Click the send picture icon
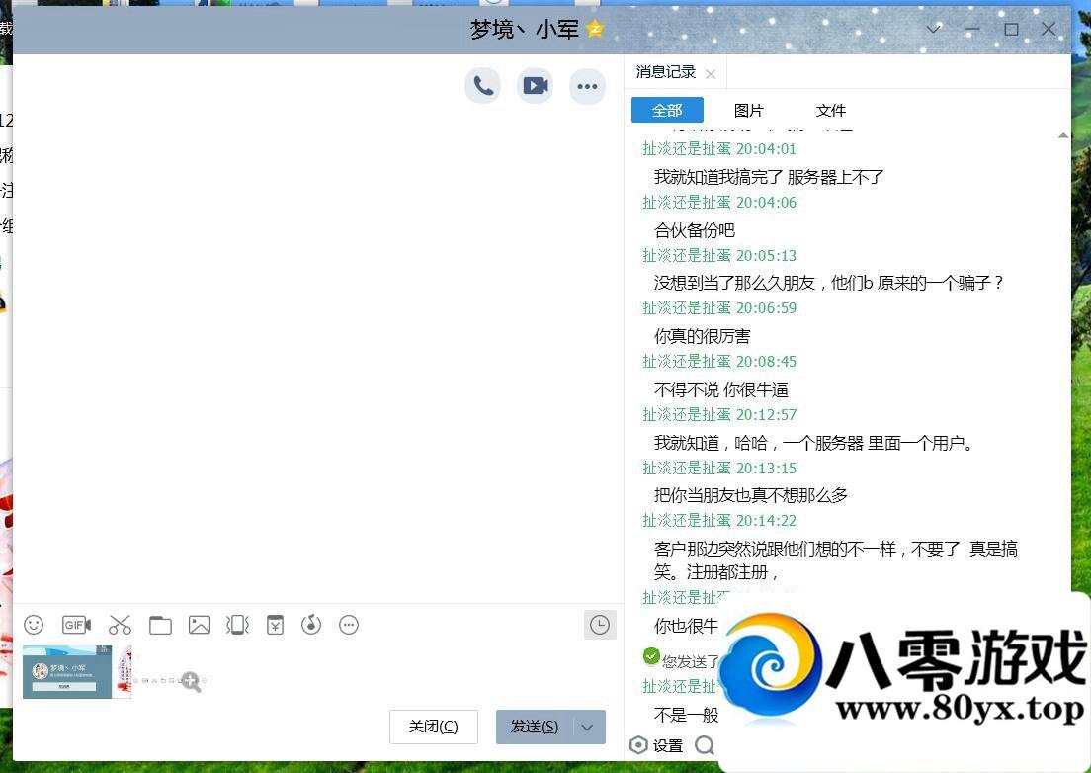The width and height of the screenshot is (1091, 773). pos(199,625)
